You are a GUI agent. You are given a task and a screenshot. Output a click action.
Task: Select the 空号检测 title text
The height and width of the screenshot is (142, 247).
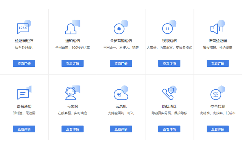click(217, 106)
